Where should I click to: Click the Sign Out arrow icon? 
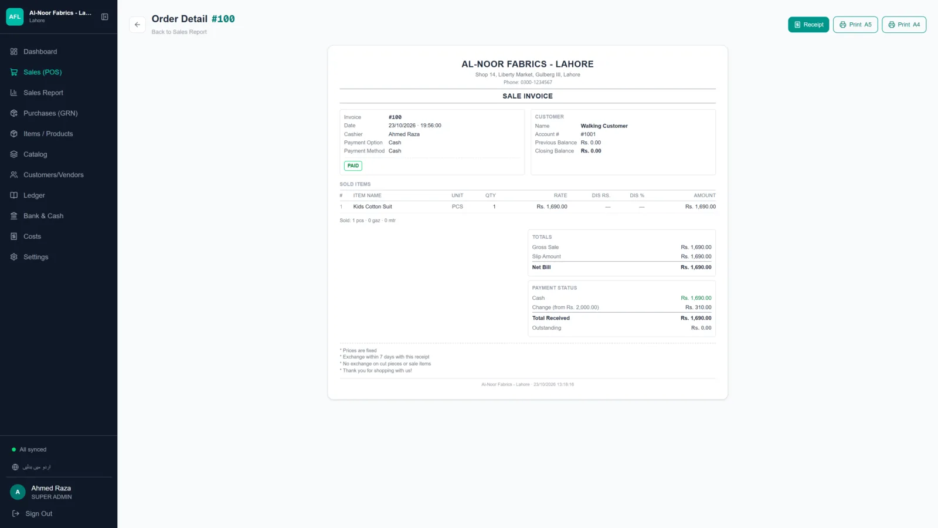pyautogui.click(x=16, y=513)
